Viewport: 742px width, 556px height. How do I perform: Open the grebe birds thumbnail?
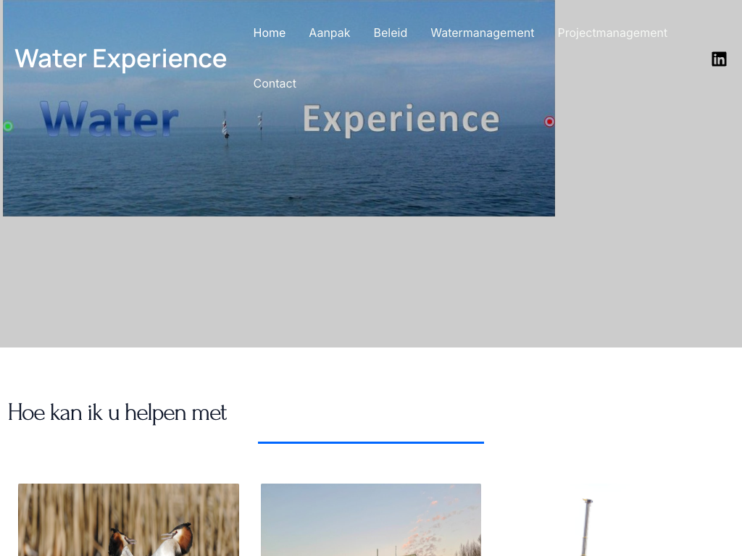click(129, 520)
